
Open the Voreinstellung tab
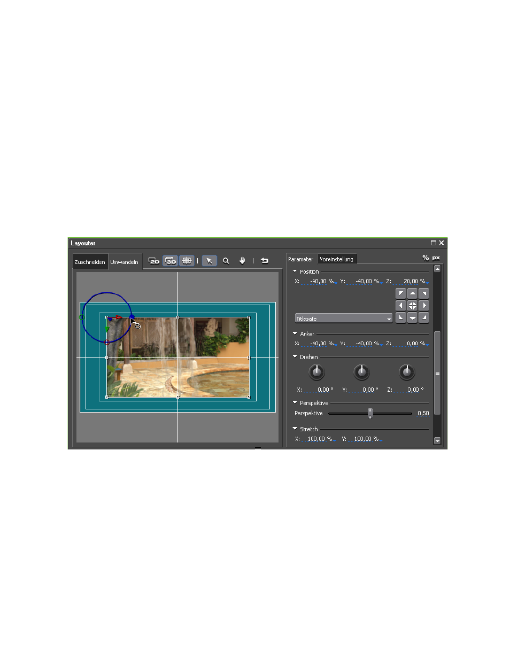337,259
